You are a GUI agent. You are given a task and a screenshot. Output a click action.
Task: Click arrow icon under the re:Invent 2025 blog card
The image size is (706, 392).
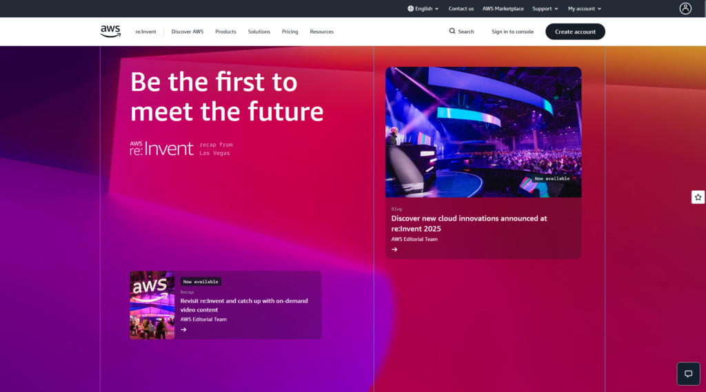point(394,249)
